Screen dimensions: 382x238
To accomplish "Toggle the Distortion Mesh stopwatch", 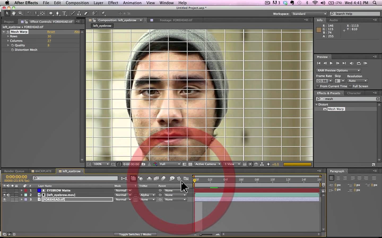I will pyautogui.click(x=12, y=50).
